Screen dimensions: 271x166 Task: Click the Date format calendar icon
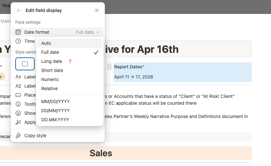tap(18, 32)
